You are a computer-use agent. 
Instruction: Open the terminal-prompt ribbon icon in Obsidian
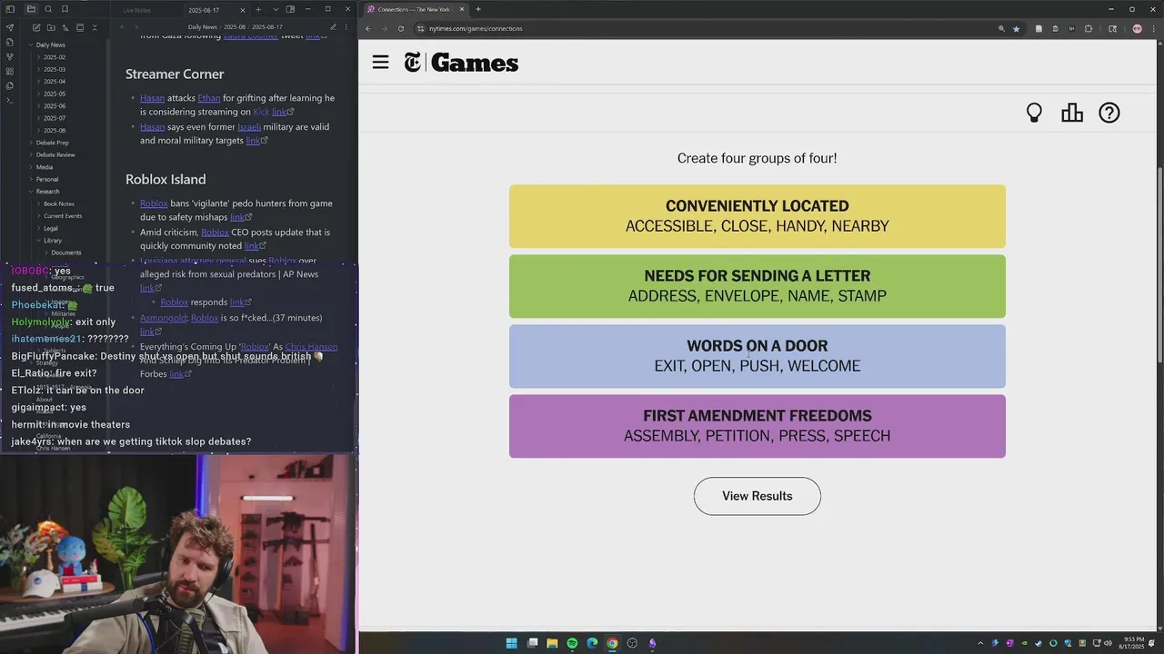10,100
